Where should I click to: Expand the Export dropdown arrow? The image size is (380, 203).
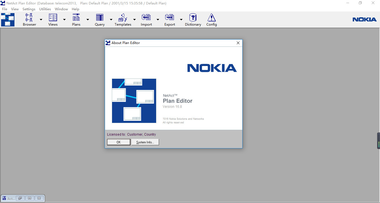(x=181, y=20)
